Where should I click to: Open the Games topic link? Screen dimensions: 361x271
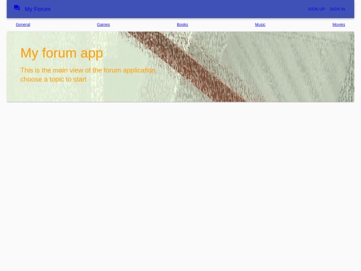104,25
